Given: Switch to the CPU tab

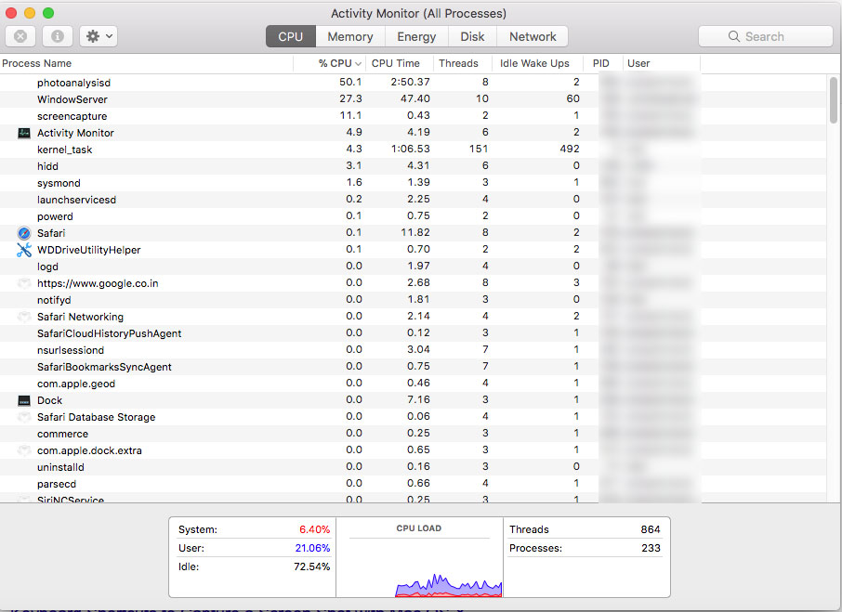Looking at the screenshot, I should click(x=291, y=36).
